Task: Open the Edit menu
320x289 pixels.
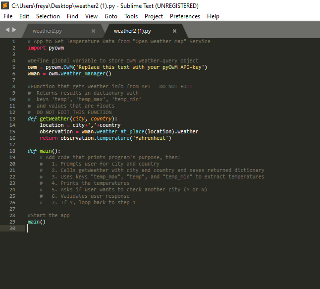Action: [x=24, y=16]
